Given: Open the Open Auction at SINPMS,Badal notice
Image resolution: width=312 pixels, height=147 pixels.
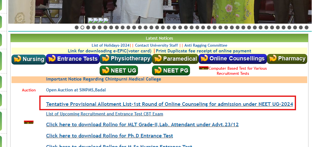Looking at the screenshot, I should pyautogui.click(x=76, y=90).
